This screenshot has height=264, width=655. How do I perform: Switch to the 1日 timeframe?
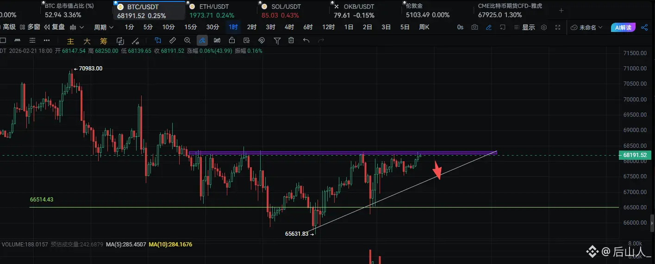coord(349,27)
